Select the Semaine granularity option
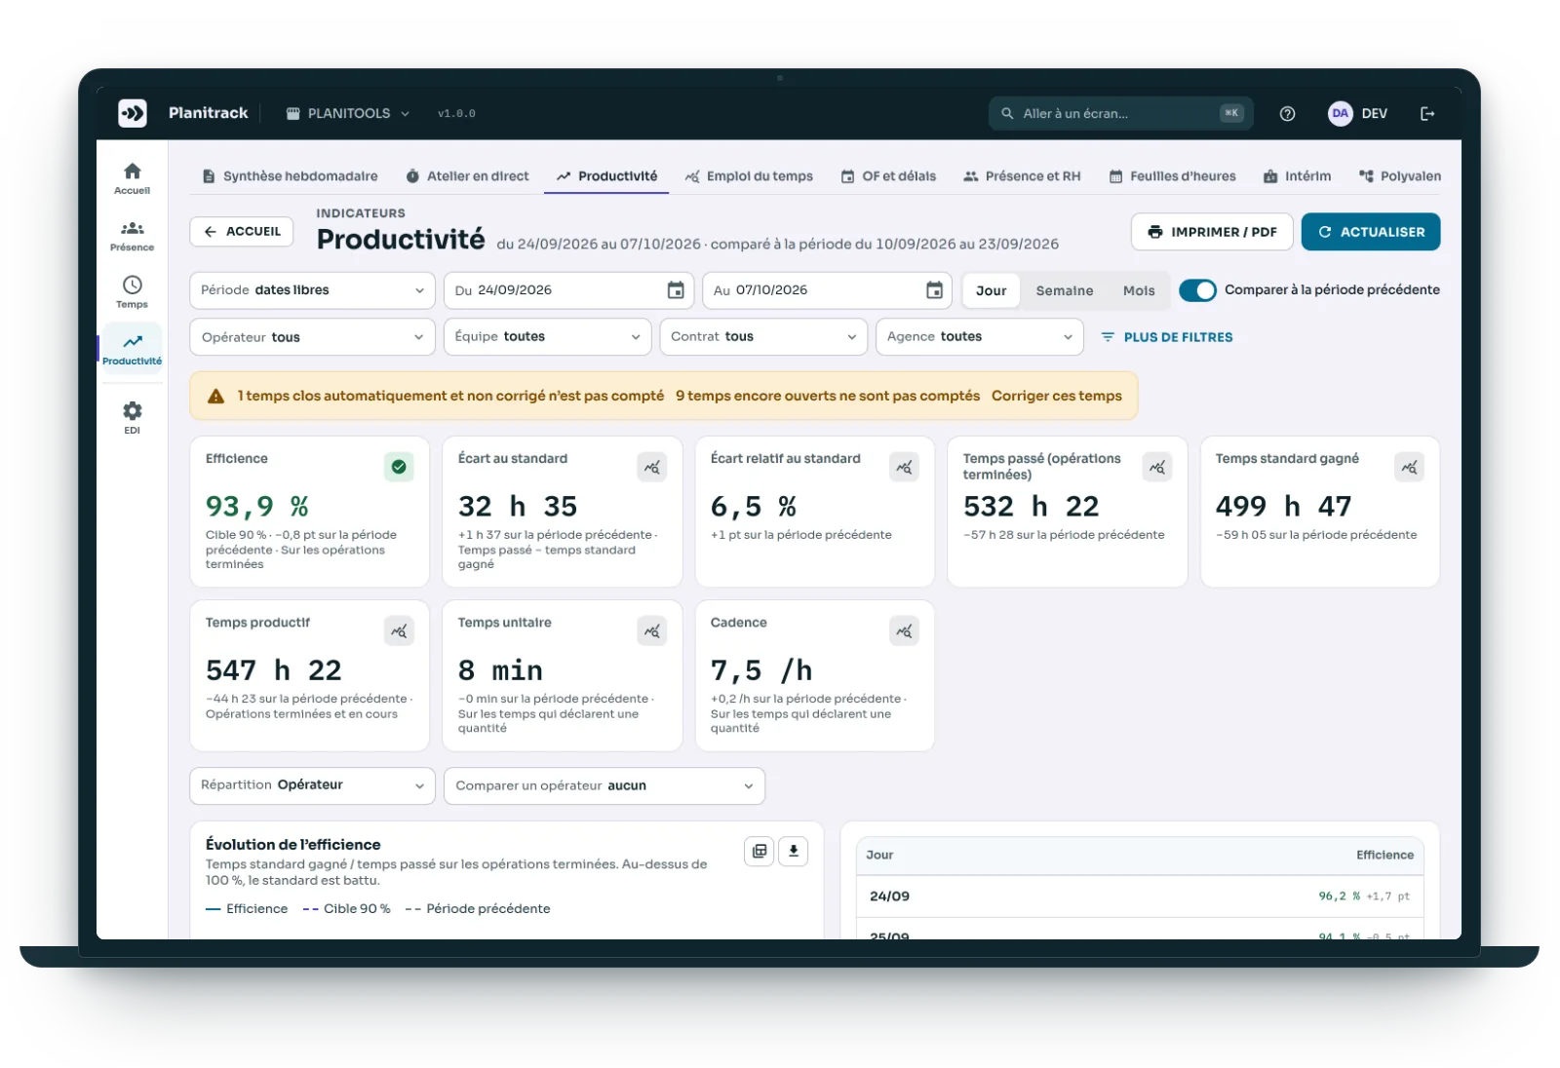This screenshot has width=1560, height=1068. [1065, 290]
